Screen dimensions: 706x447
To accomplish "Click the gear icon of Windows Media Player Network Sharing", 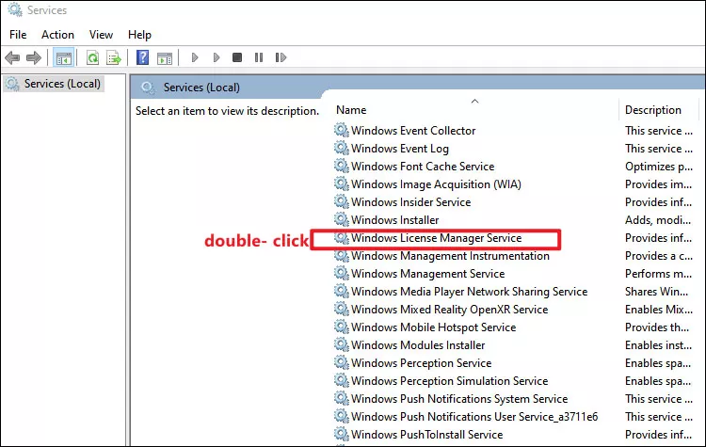I will point(342,291).
